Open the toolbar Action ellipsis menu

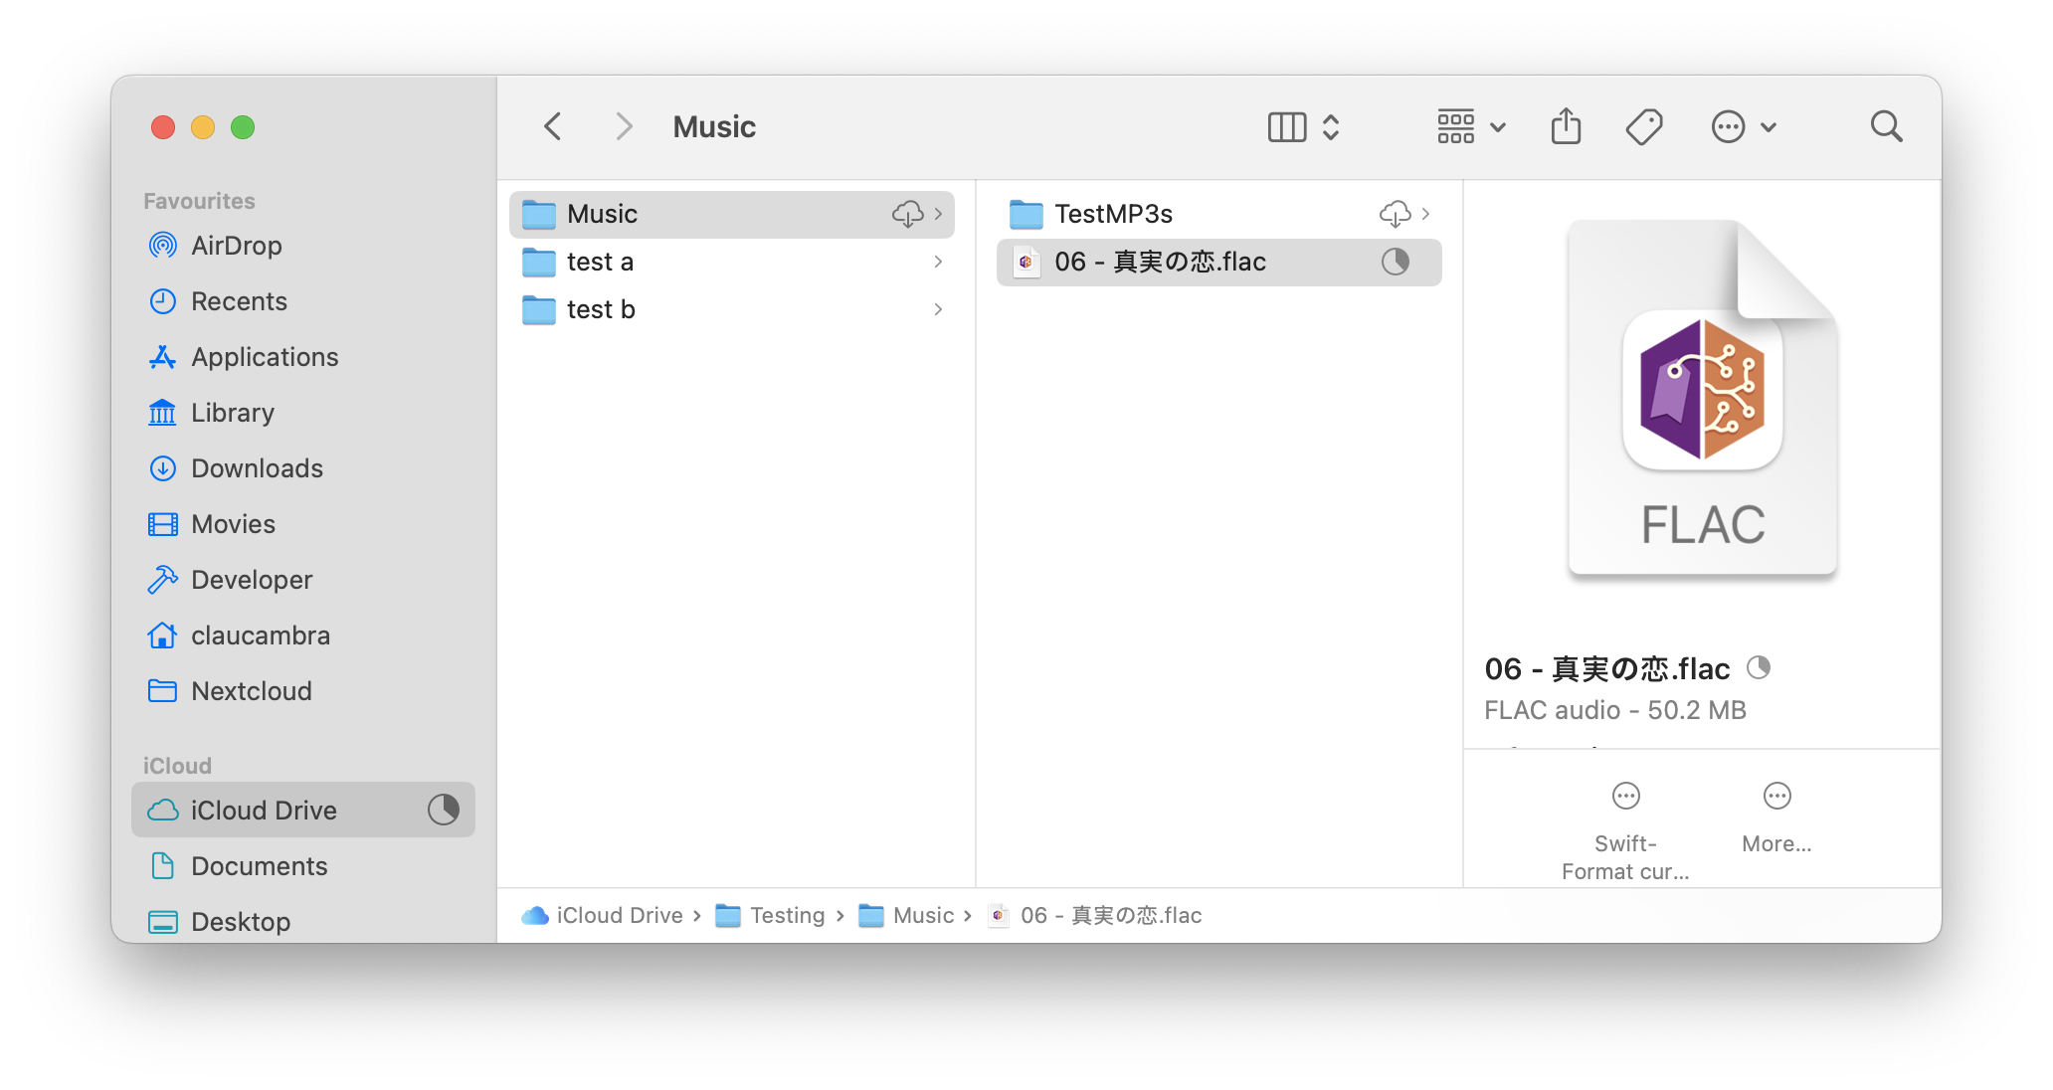point(1743,126)
